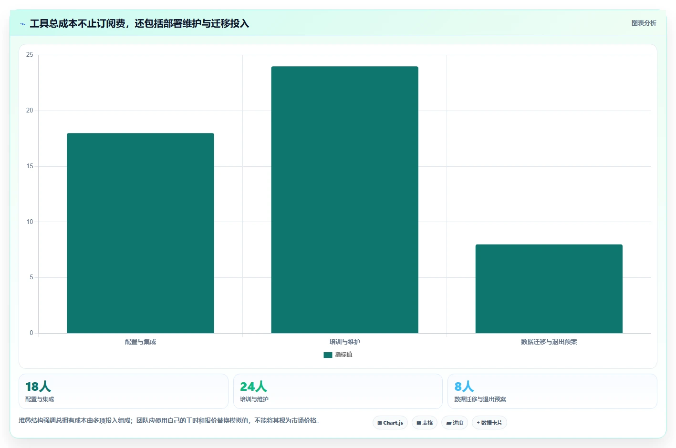Click the 配置与集成 bar in chart
676x448 pixels.
point(140,233)
